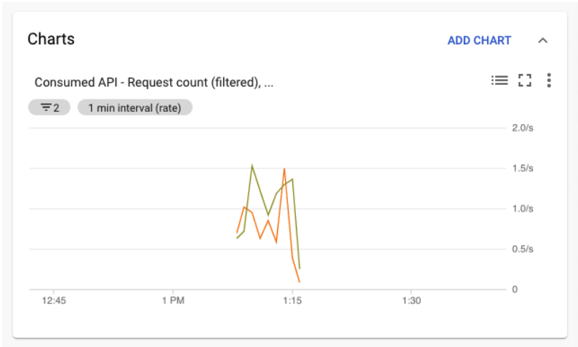
Task: Open the chart's three-dot more options menu
Action: pos(549,81)
